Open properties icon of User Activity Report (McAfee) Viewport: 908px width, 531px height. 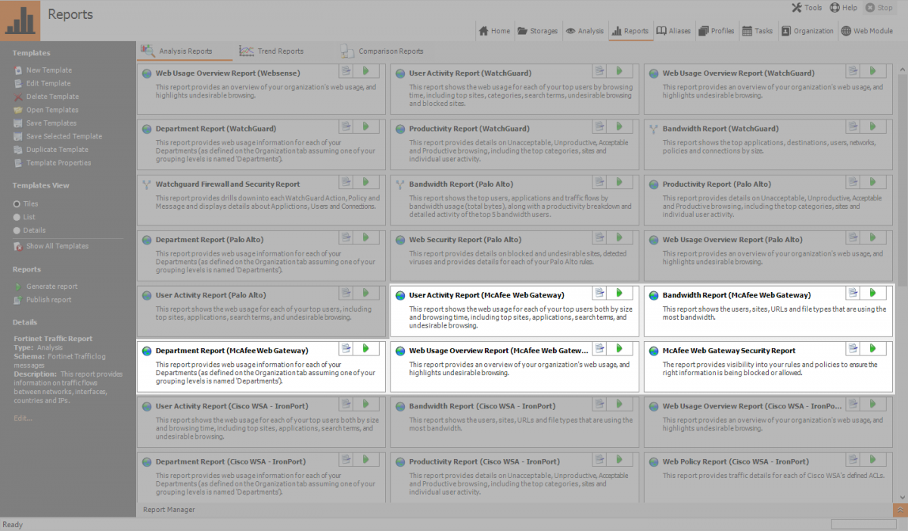[599, 293]
